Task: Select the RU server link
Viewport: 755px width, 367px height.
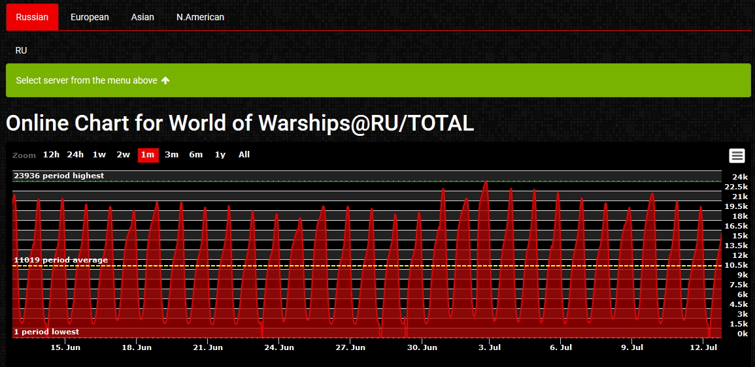Action: pyautogui.click(x=21, y=50)
